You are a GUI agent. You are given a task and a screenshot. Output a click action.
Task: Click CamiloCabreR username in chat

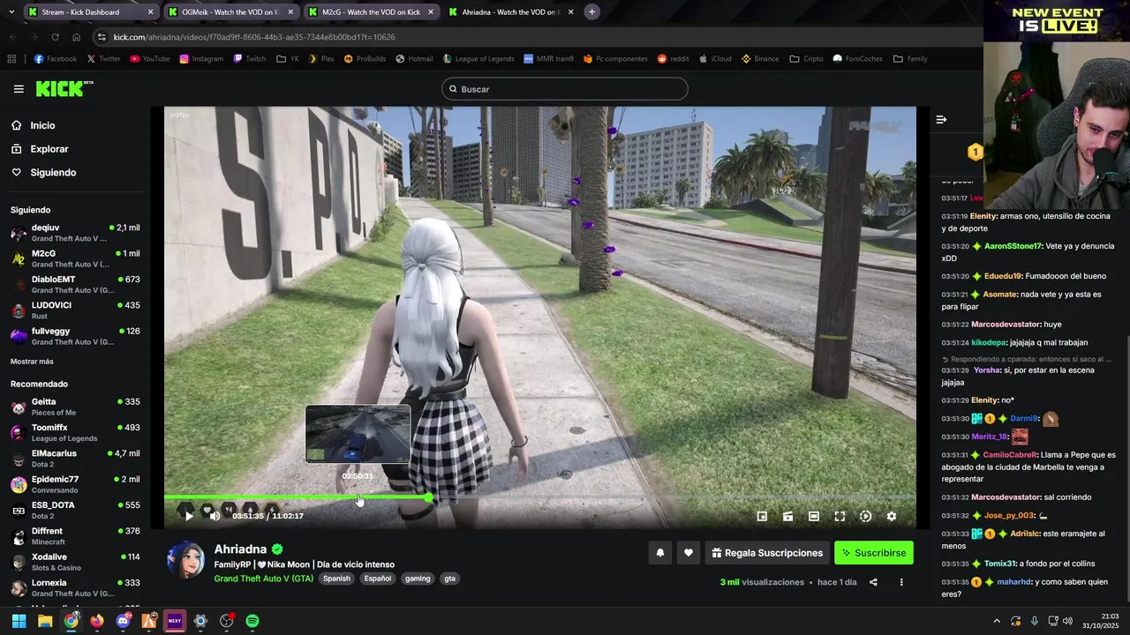(1010, 455)
